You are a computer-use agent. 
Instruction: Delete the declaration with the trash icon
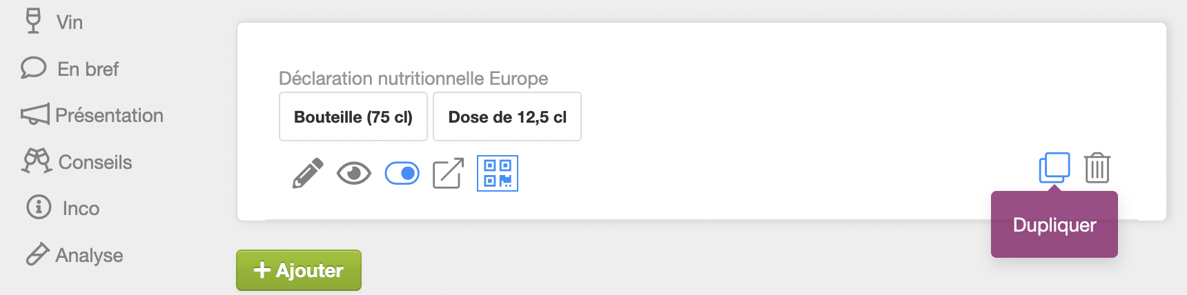1097,167
